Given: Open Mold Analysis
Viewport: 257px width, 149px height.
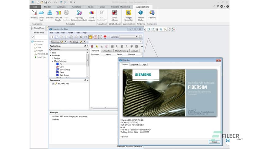Looking at the screenshot, I should [x=92, y=15].
